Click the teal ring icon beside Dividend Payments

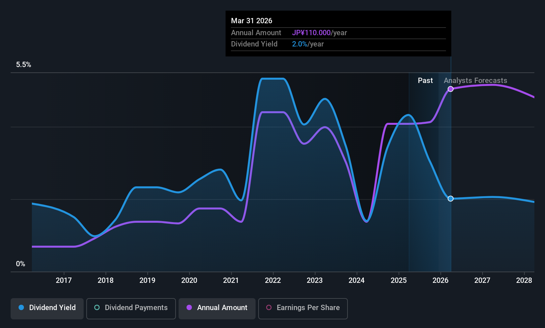97,307
